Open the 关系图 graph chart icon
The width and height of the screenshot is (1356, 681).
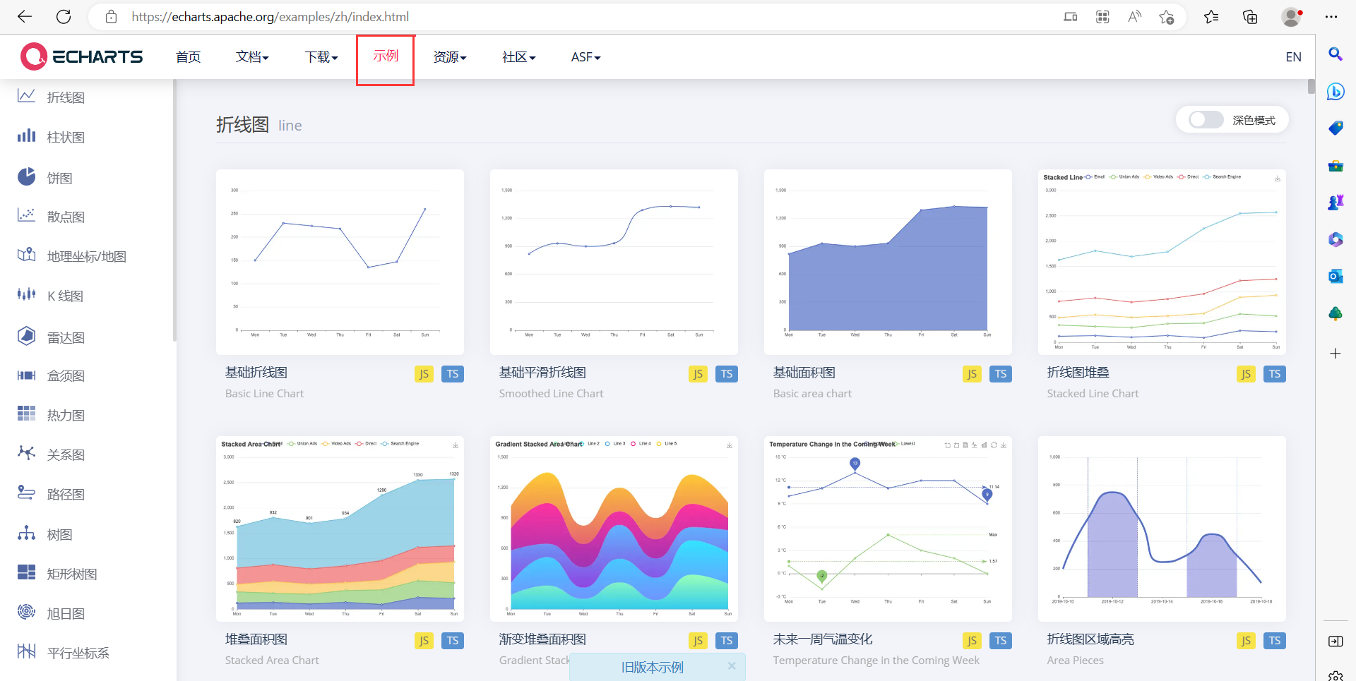27,453
